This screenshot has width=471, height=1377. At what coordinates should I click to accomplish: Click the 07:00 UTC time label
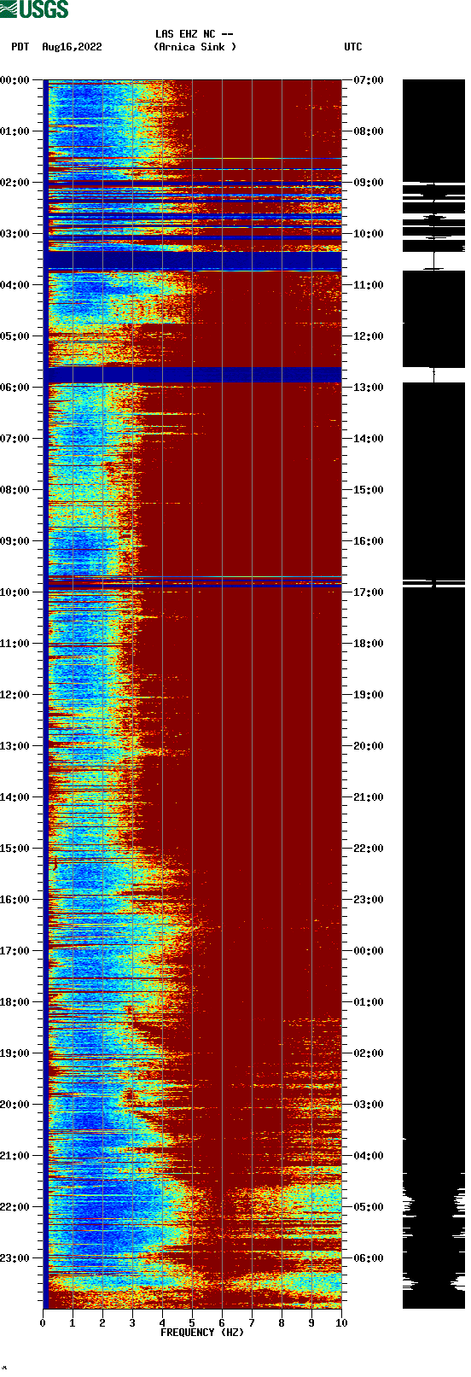[x=369, y=80]
